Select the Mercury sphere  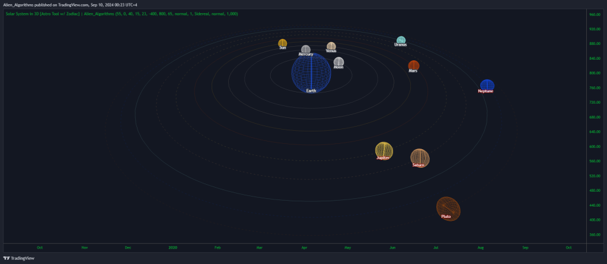coord(306,50)
